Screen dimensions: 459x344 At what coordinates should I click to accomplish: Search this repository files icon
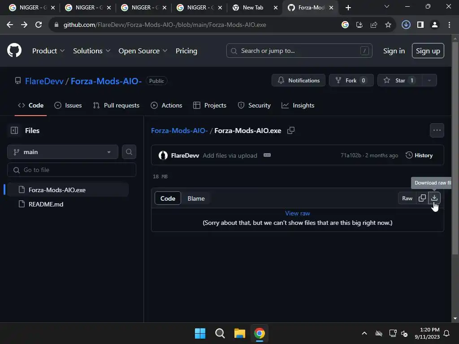129,152
